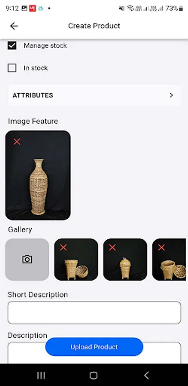The height and width of the screenshot is (386, 188).
Task: Tap the Android home button
Action: (94, 375)
